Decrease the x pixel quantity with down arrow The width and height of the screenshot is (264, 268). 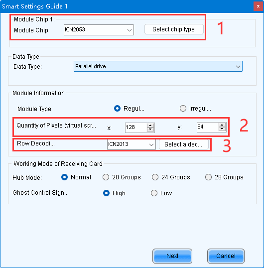150,130
